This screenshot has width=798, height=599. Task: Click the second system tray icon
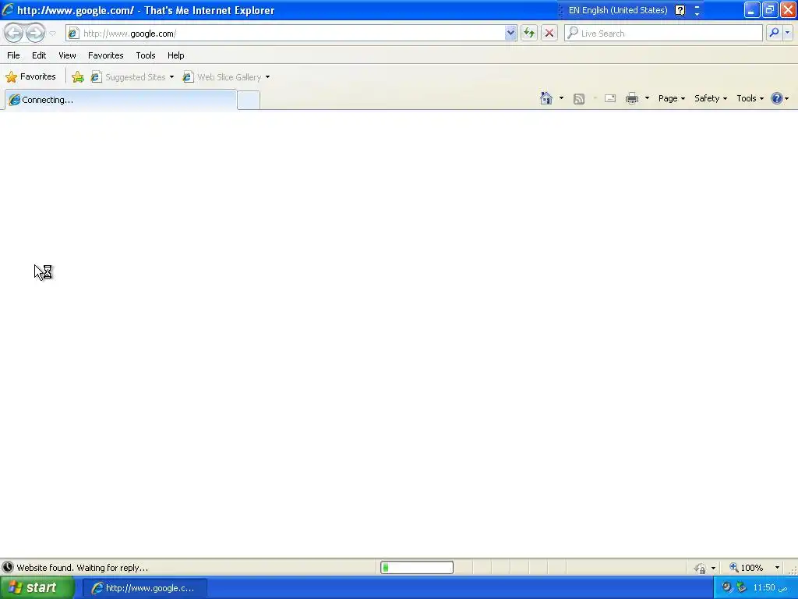pos(742,587)
